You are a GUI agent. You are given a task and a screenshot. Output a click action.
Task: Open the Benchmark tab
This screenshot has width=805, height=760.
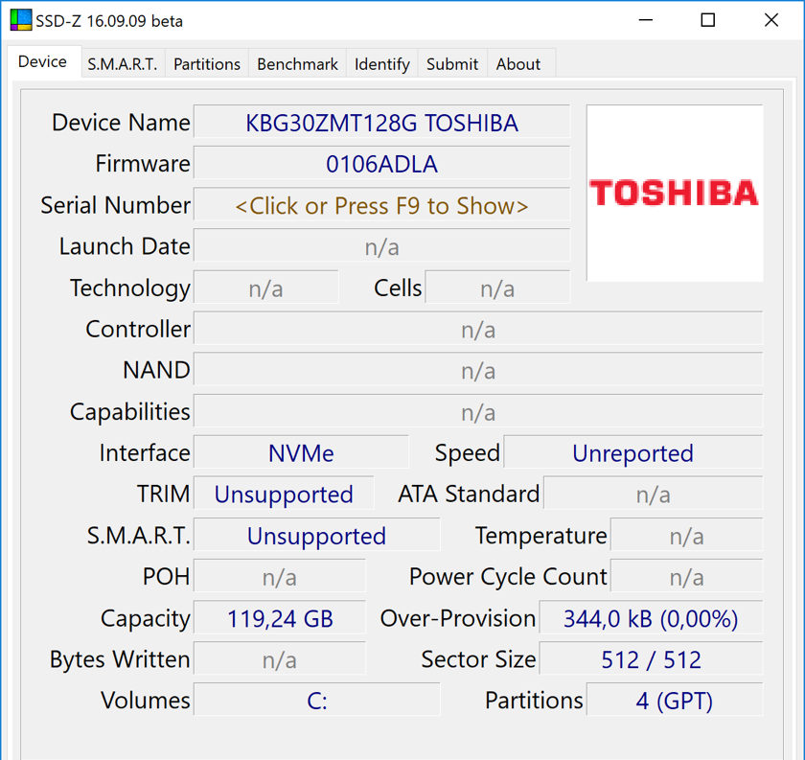click(297, 64)
